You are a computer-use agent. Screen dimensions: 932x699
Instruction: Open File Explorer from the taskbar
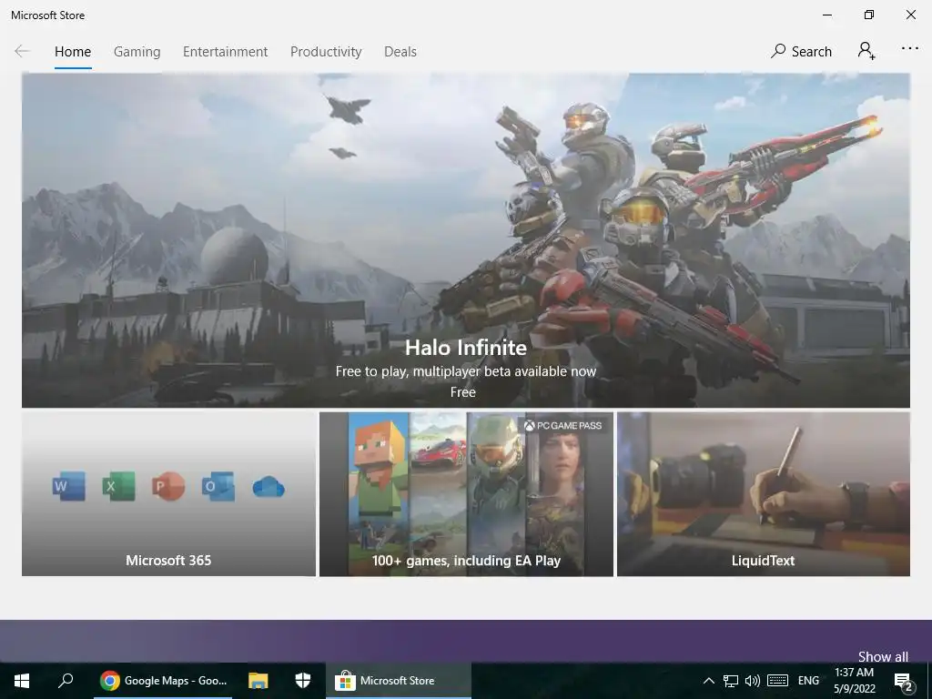258,681
